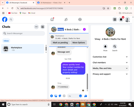The width and height of the screenshot is (134, 107).
Task: Open the Facebook menu grid icon
Action: pos(115,20)
